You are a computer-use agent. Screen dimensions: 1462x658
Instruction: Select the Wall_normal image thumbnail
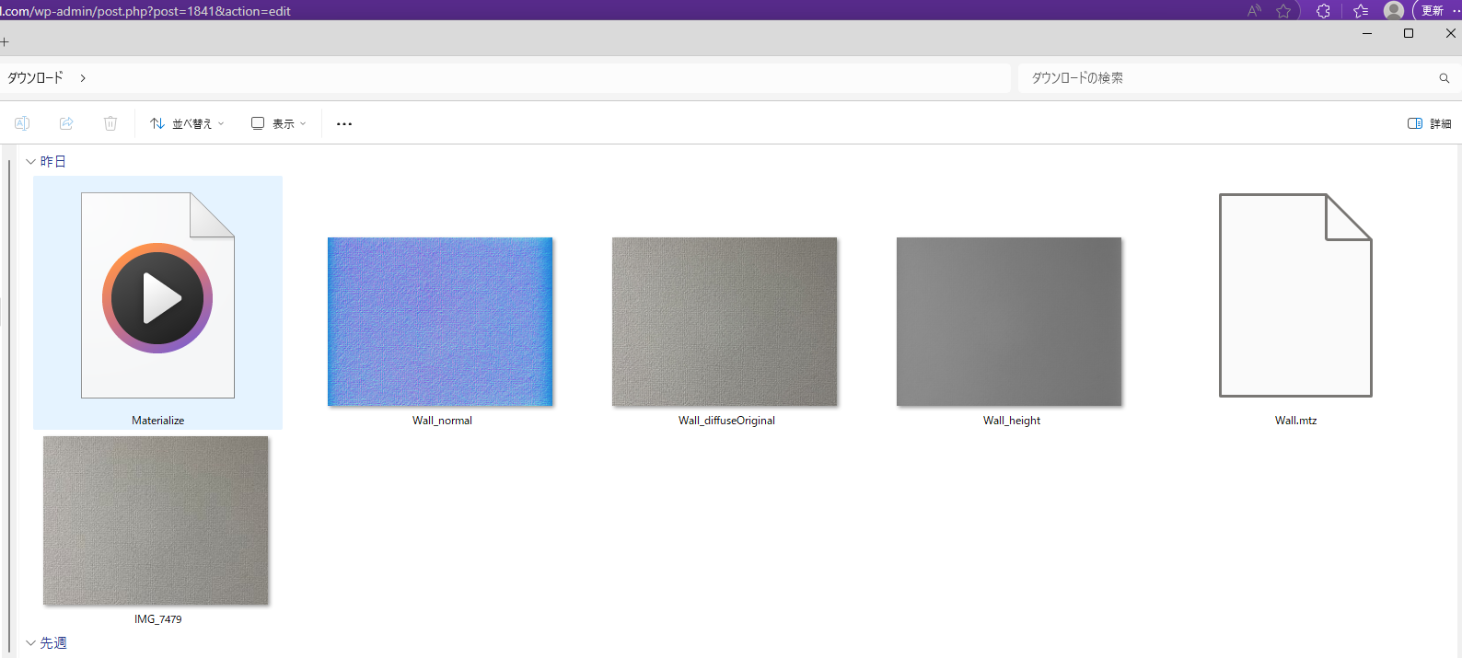click(x=440, y=322)
